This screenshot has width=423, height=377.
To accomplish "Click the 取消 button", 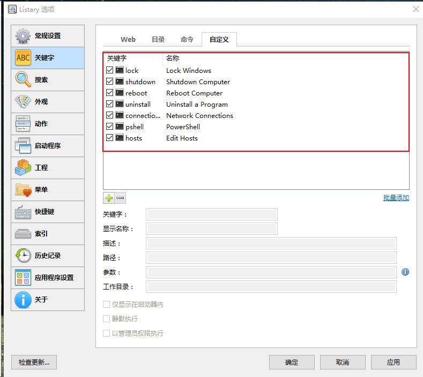I will [343, 362].
